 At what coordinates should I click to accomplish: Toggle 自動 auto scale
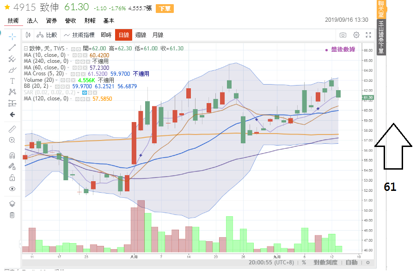coord(352,263)
